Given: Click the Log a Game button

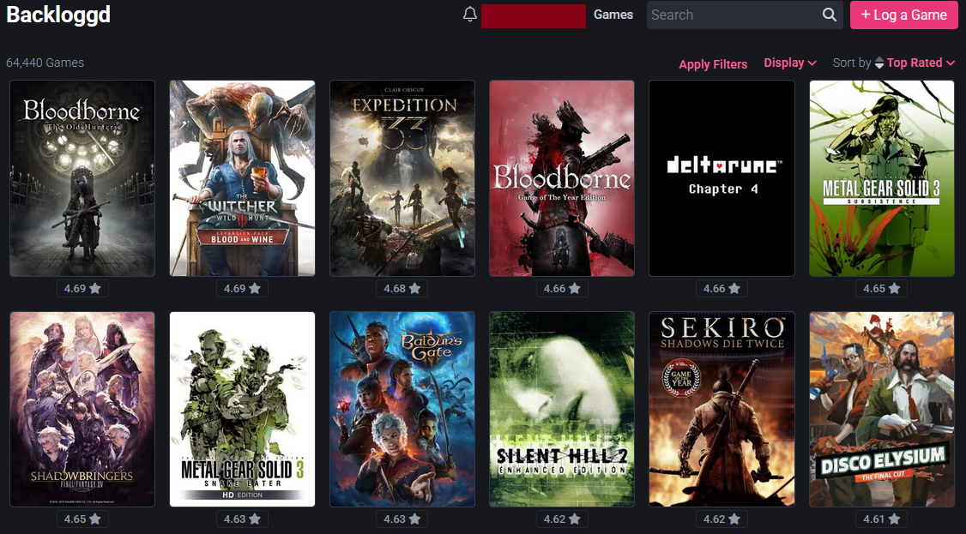Looking at the screenshot, I should pos(903,15).
